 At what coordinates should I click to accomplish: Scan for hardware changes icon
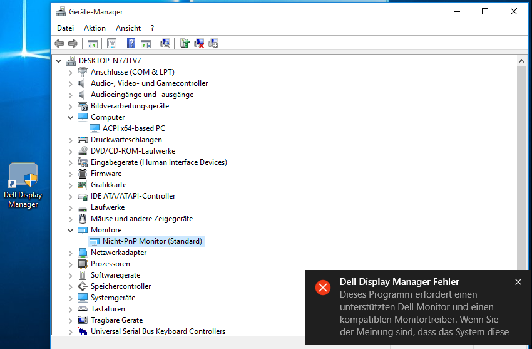(x=165, y=43)
